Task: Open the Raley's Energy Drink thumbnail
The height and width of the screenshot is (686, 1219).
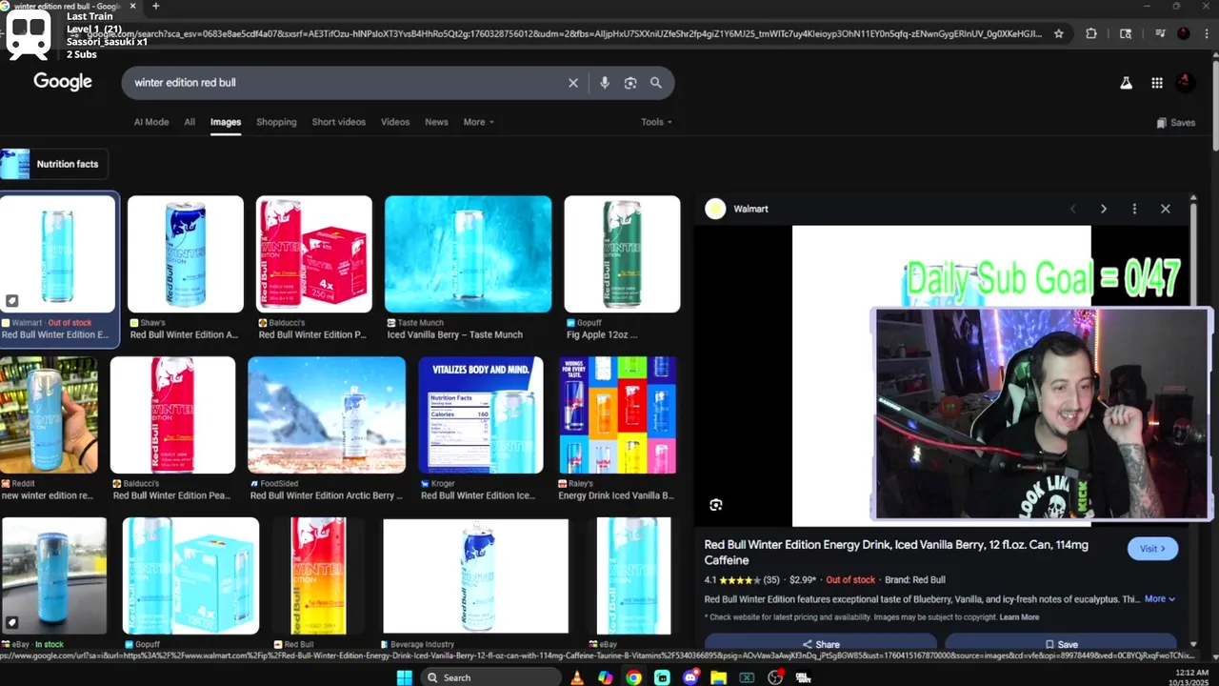Action: pyautogui.click(x=617, y=415)
